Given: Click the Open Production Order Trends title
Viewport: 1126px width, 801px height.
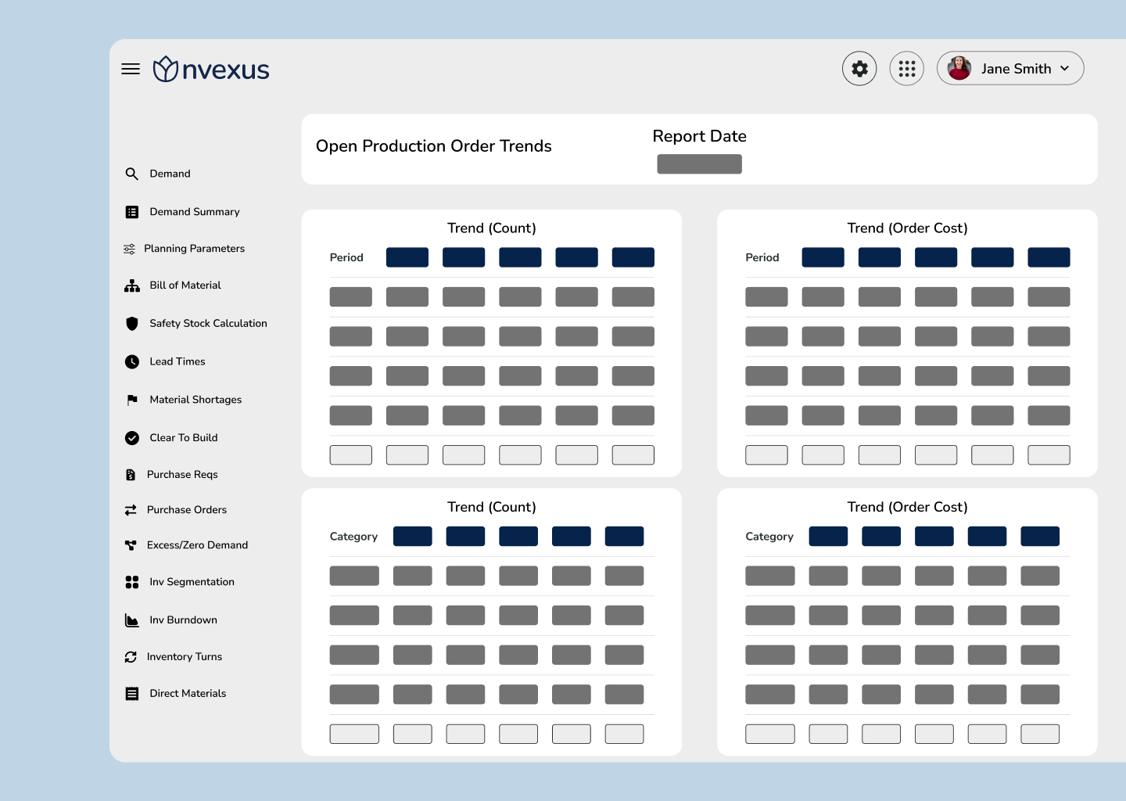Looking at the screenshot, I should click(x=434, y=146).
